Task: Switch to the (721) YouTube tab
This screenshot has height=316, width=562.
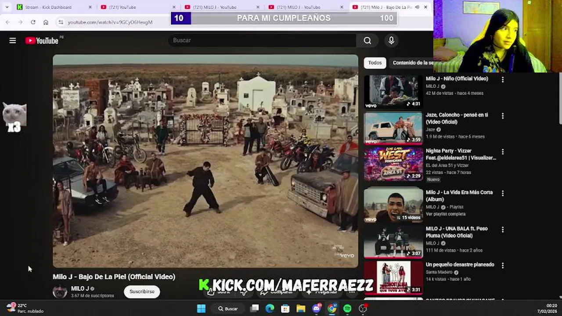Action: pos(122,7)
